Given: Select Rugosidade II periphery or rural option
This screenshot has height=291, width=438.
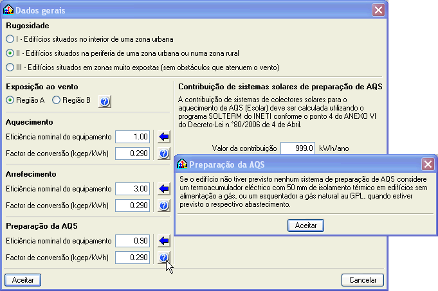Looking at the screenshot, I should [x=10, y=53].
